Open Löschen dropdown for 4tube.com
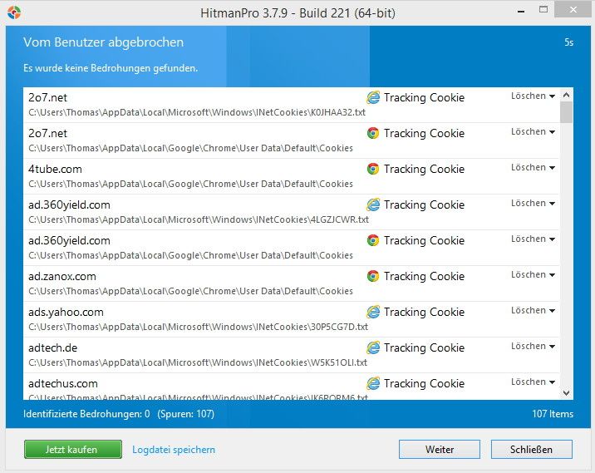 (533, 167)
